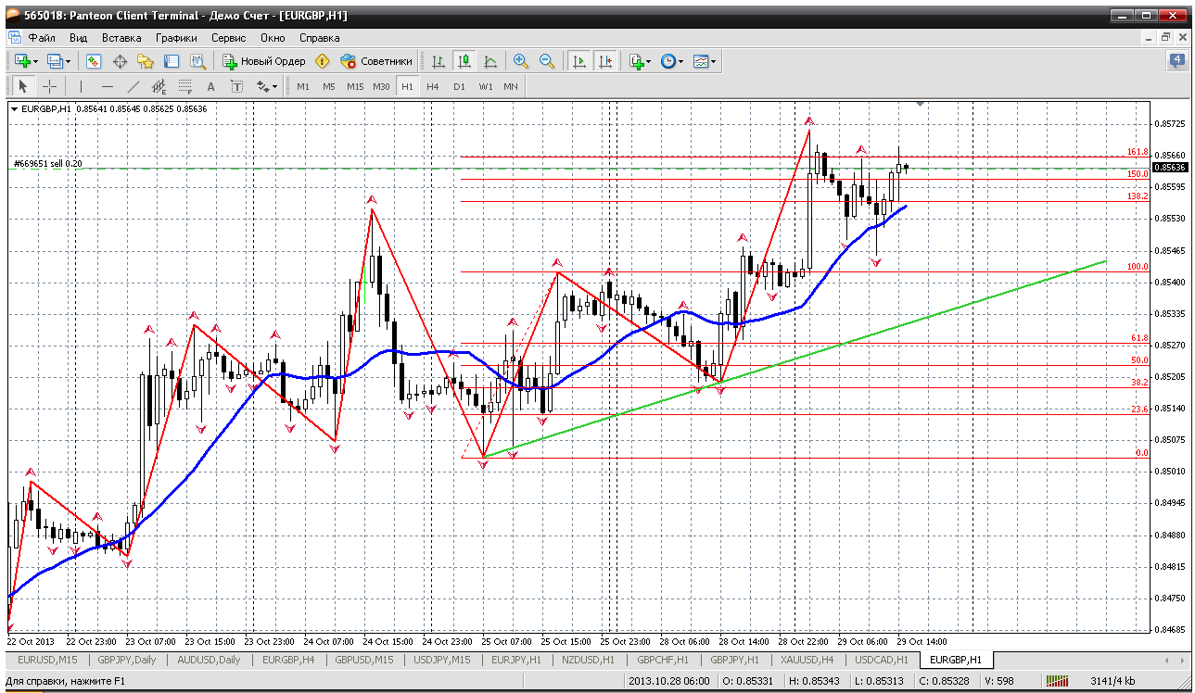Toggle chart shift button
This screenshot has height=693, width=1195.
(x=605, y=61)
